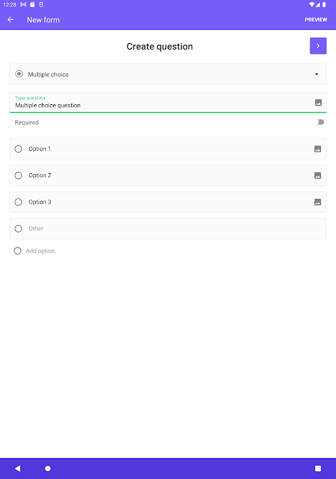This screenshot has height=479, width=336.
Task: Click Add option to create a new choice
Action: pyautogui.click(x=40, y=251)
